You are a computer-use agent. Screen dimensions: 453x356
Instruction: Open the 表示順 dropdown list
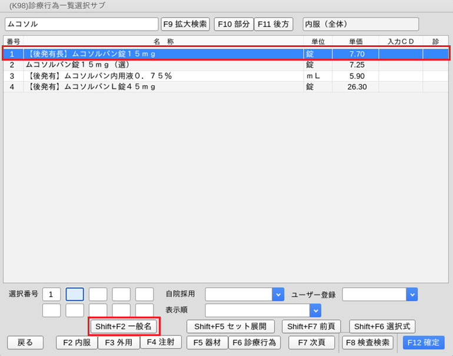coord(315,310)
